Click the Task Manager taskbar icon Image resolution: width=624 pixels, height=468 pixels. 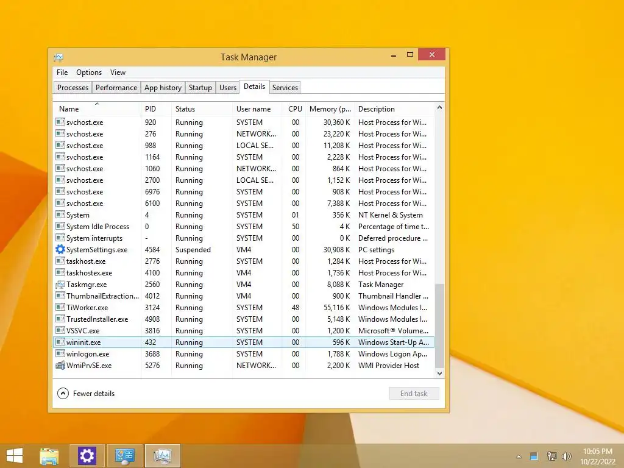[x=162, y=456]
